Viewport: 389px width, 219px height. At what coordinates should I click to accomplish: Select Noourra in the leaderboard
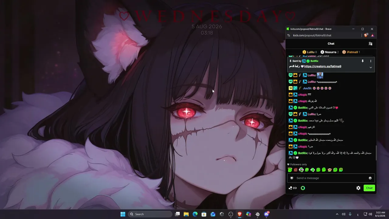[330, 52]
